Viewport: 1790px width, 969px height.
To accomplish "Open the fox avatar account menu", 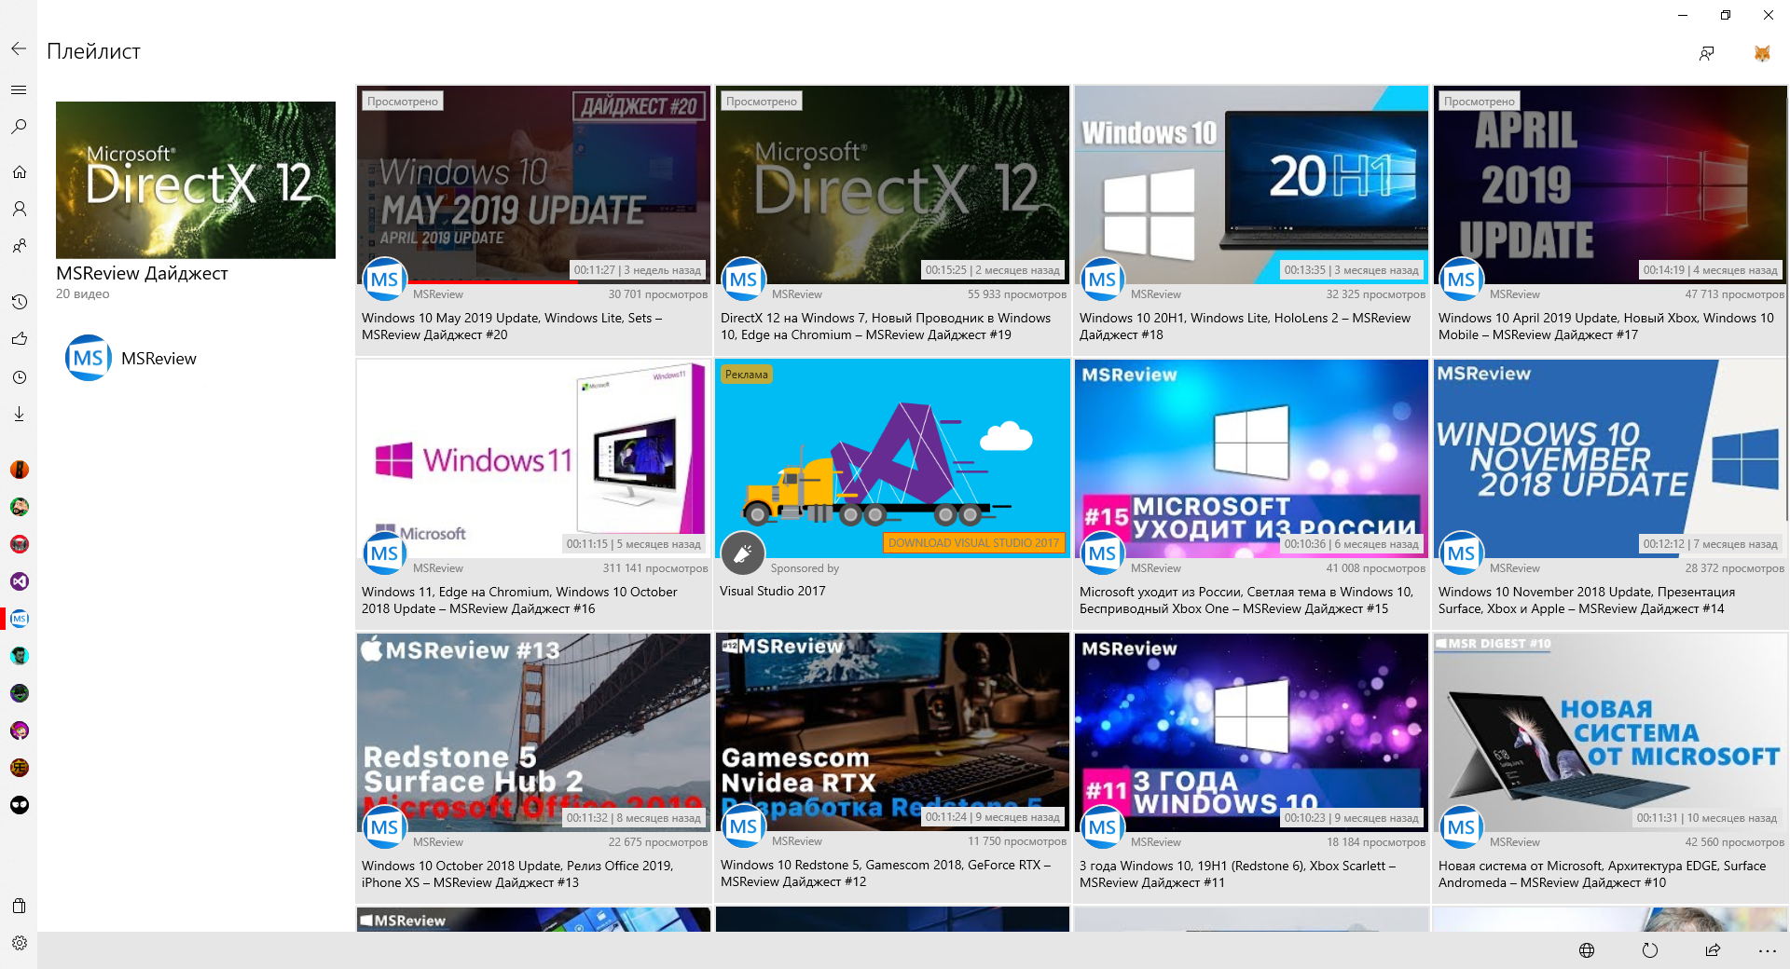I will (x=1761, y=53).
